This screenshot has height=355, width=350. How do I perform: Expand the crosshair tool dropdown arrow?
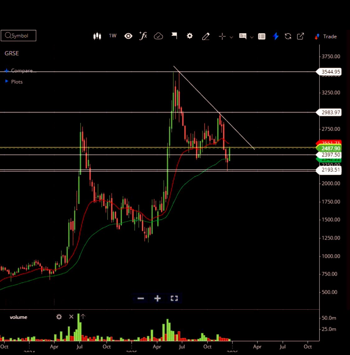click(231, 37)
